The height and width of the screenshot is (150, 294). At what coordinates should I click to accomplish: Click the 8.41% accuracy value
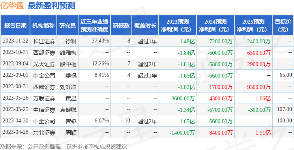click(102, 75)
